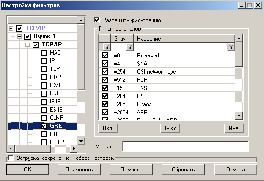Viewport: 264px width, 181px height.
Task: Check the HTTP checkbox in the tree
Action: coord(44,142)
